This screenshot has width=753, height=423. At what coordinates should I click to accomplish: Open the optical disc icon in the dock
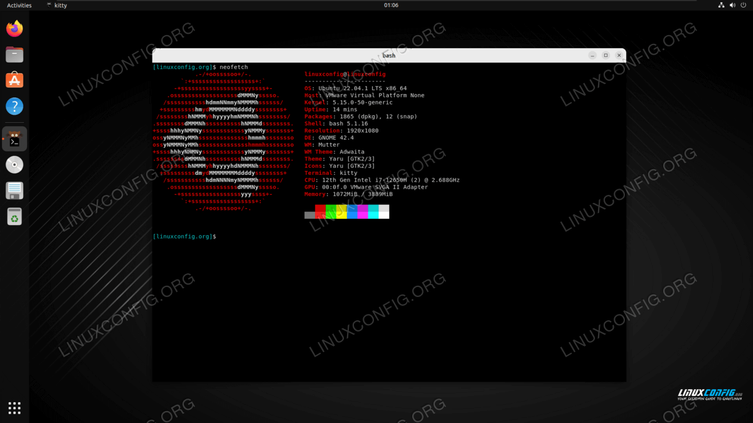tap(14, 165)
